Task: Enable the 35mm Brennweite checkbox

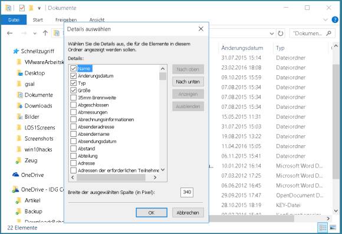Action: tap(73, 98)
